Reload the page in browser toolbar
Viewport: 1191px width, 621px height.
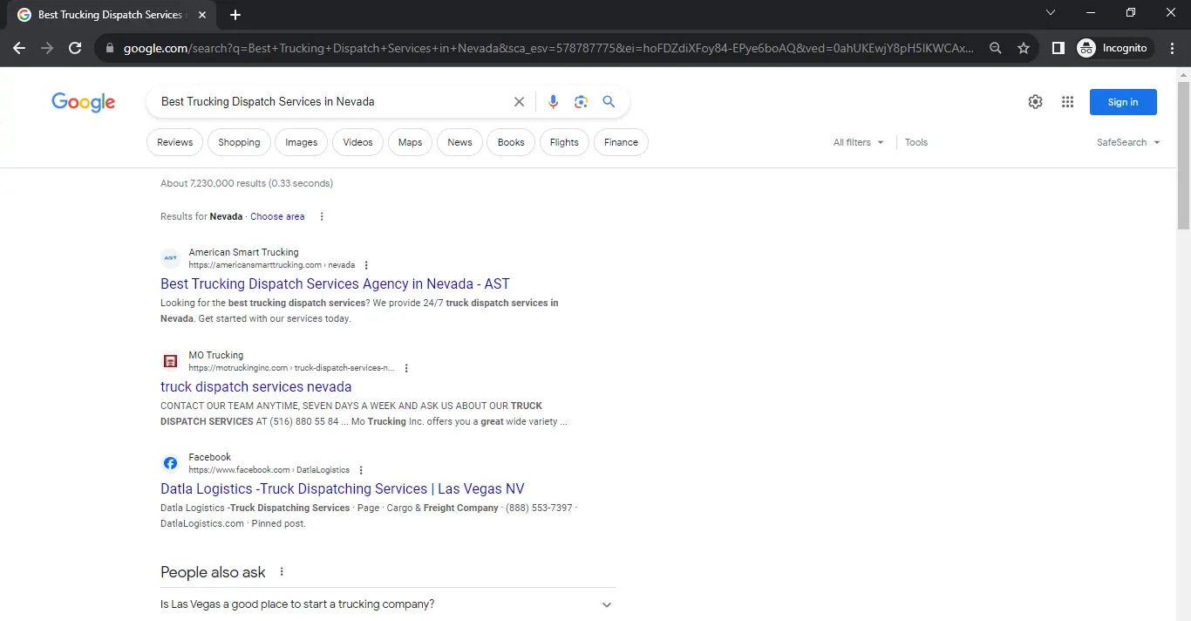tap(75, 48)
